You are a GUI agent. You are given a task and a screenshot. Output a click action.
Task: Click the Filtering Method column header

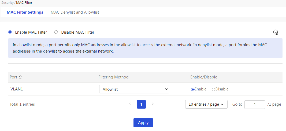pyautogui.click(x=113, y=77)
